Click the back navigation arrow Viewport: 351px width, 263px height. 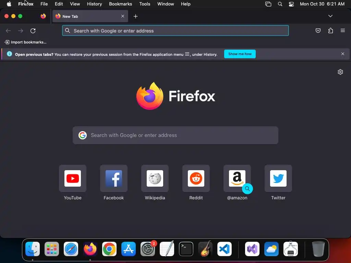8,30
